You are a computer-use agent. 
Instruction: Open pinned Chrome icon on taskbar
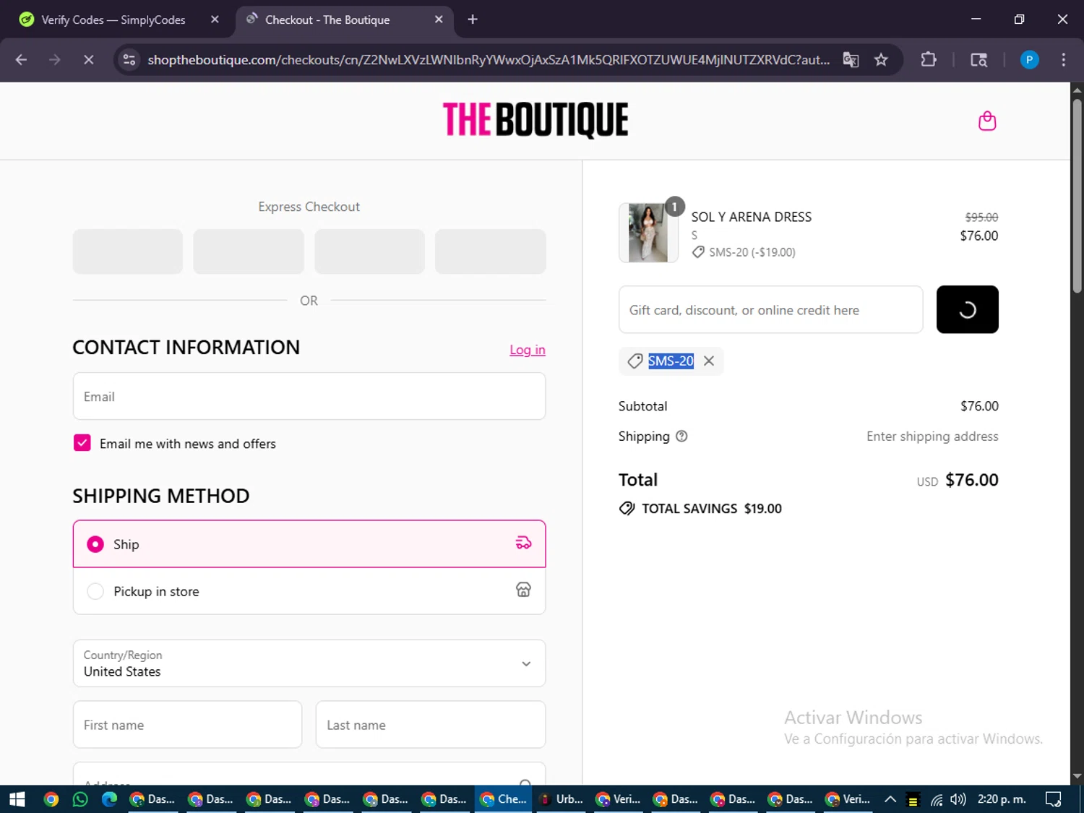coord(51,799)
